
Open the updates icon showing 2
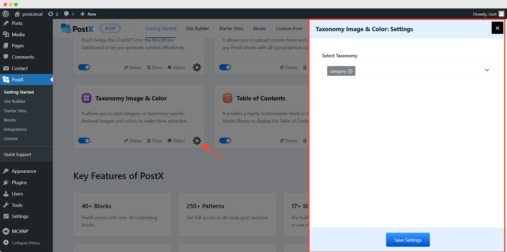(53, 14)
